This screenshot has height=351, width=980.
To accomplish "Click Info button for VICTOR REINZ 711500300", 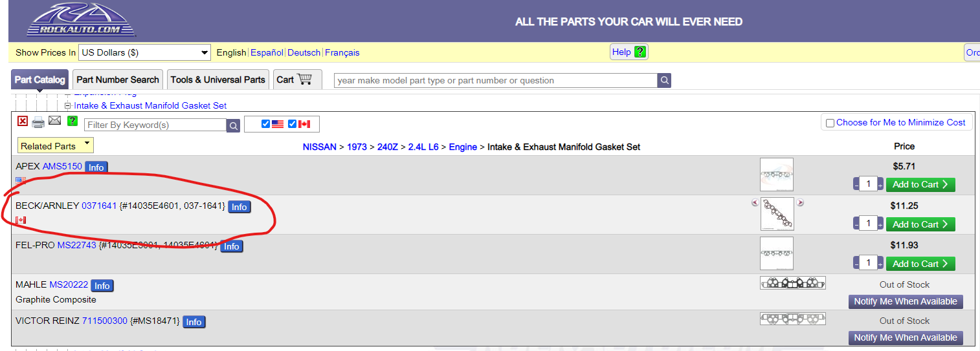I will (194, 322).
